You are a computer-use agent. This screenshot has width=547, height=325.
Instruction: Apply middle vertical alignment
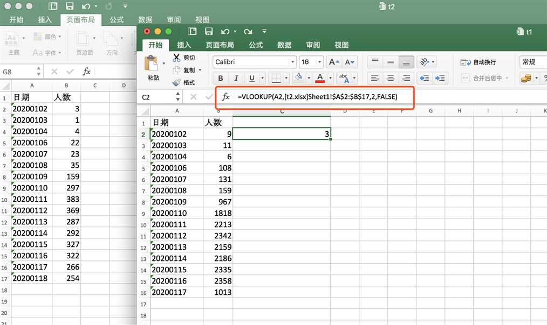pyautogui.click(x=391, y=62)
